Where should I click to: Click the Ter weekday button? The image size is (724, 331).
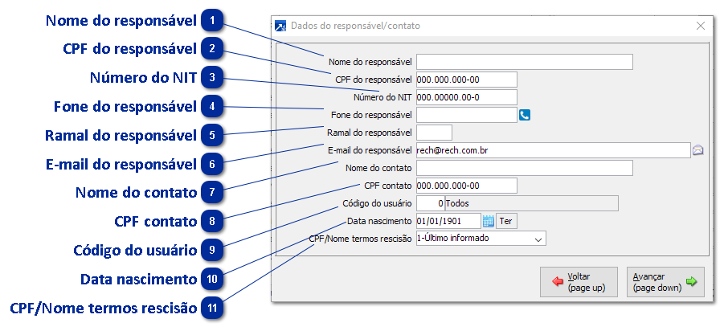[505, 221]
